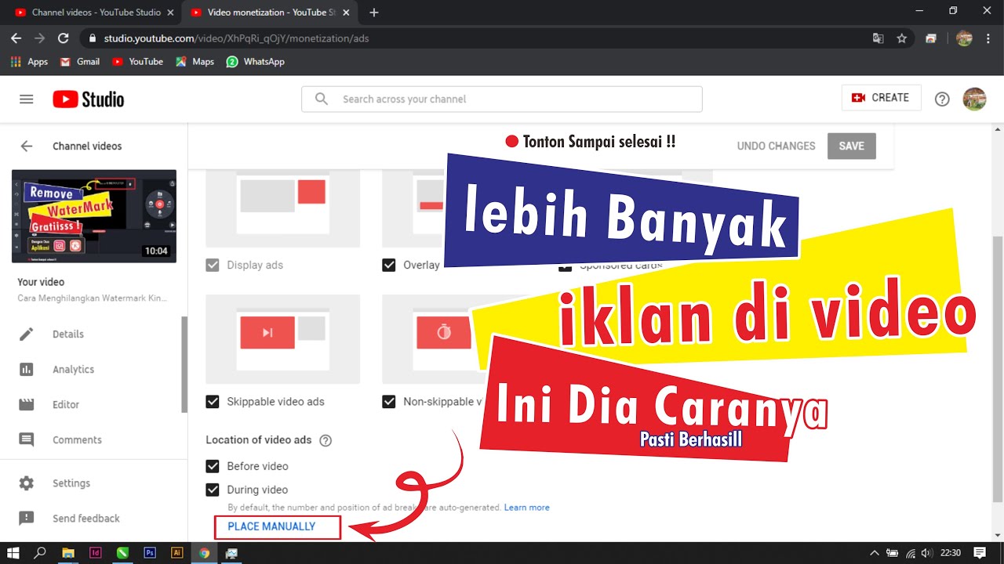Click the Chrome extension icon beside the profile picture
1004x564 pixels.
[931, 38]
